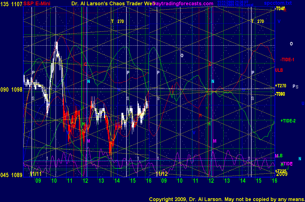Click the 'spcctom.txt' file name label
Image resolution: width=305 pixels, height=202 pixels.
(278, 3)
